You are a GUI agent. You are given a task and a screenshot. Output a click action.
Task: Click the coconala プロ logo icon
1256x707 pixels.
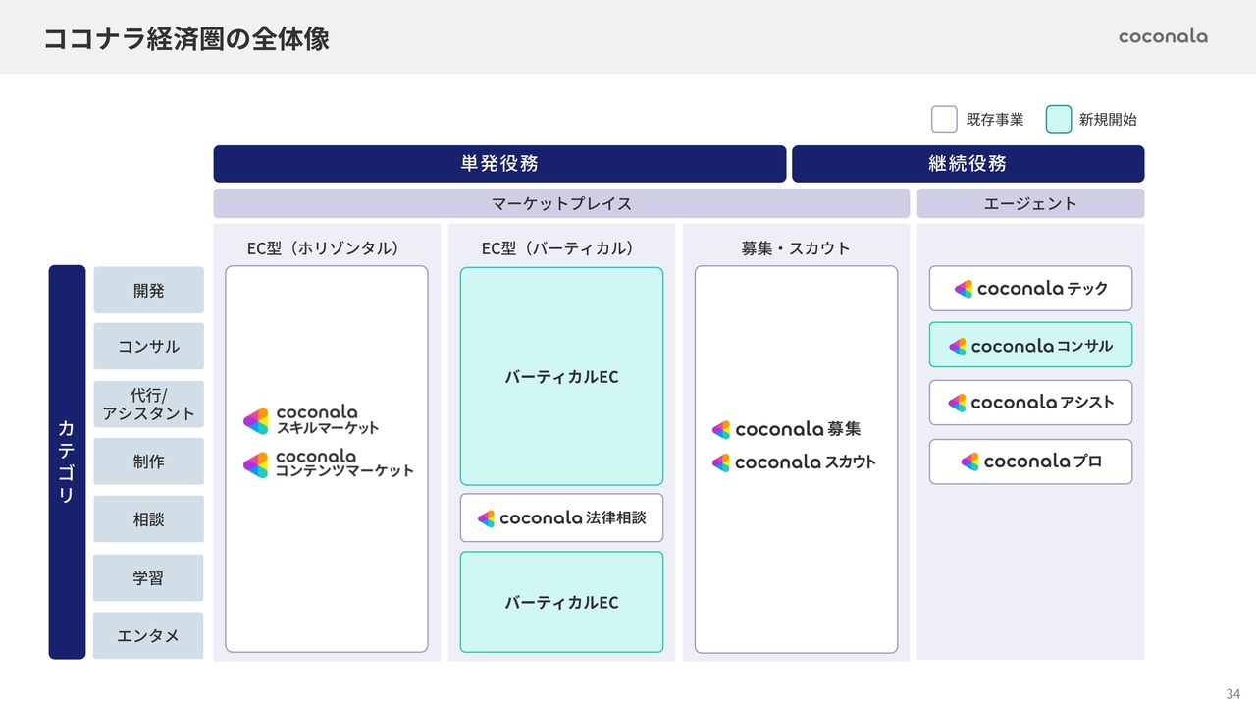970,462
